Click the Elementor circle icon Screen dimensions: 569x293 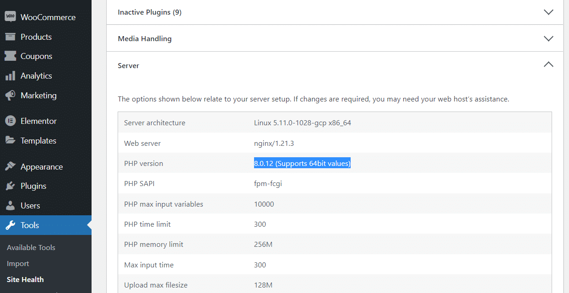pyautogui.click(x=10, y=121)
